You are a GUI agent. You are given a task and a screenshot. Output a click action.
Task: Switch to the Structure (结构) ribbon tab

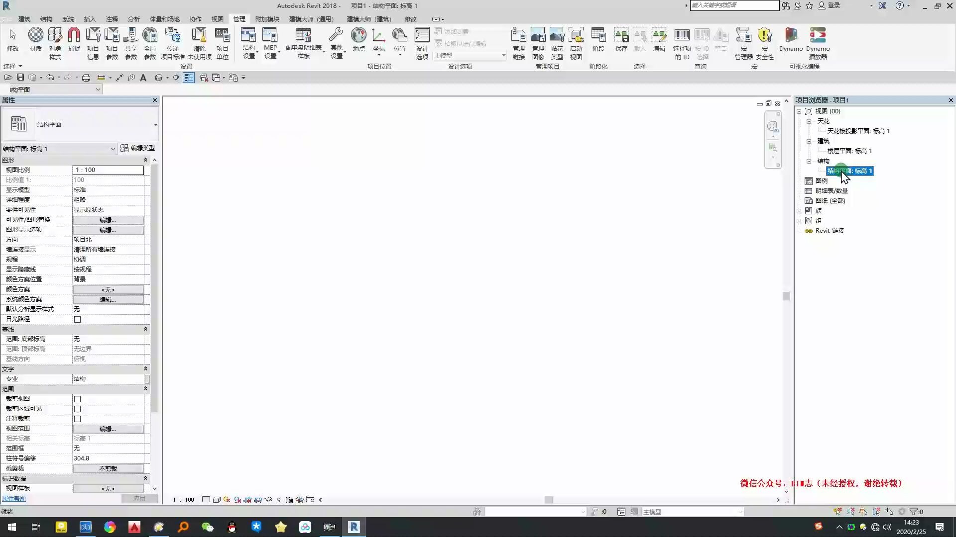coord(46,19)
